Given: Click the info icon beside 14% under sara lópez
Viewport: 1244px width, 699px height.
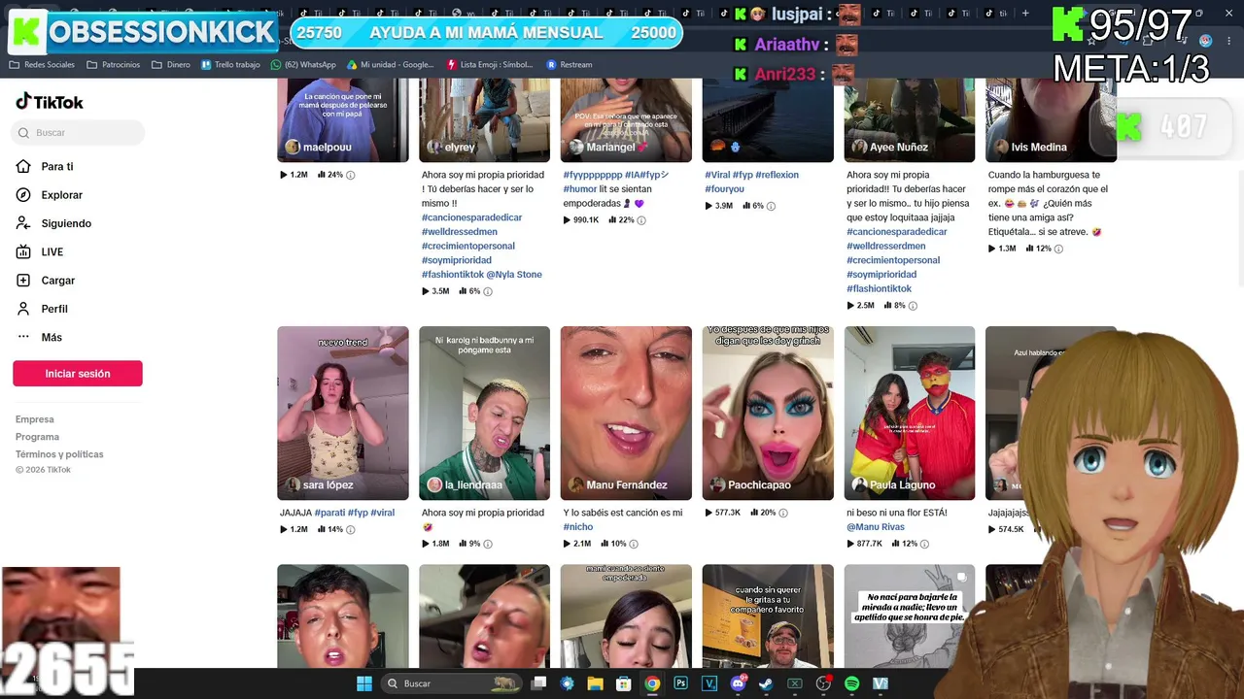Looking at the screenshot, I should [351, 530].
